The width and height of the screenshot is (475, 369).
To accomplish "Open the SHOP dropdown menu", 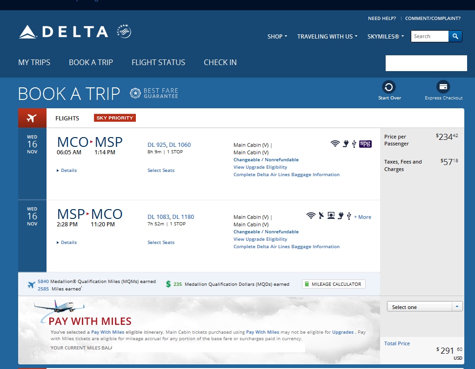I will (x=277, y=36).
